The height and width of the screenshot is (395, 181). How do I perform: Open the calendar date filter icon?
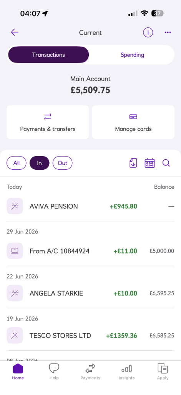pyautogui.click(x=149, y=163)
